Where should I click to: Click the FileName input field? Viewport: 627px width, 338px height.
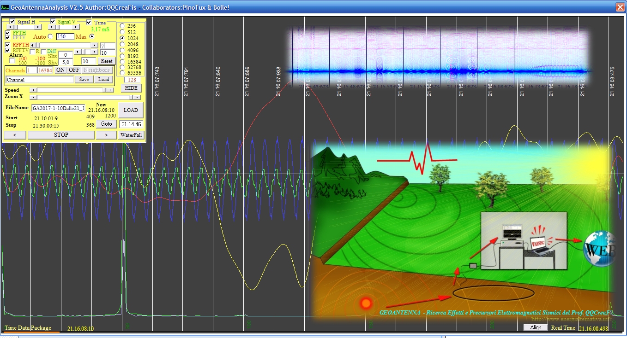[x=58, y=108]
